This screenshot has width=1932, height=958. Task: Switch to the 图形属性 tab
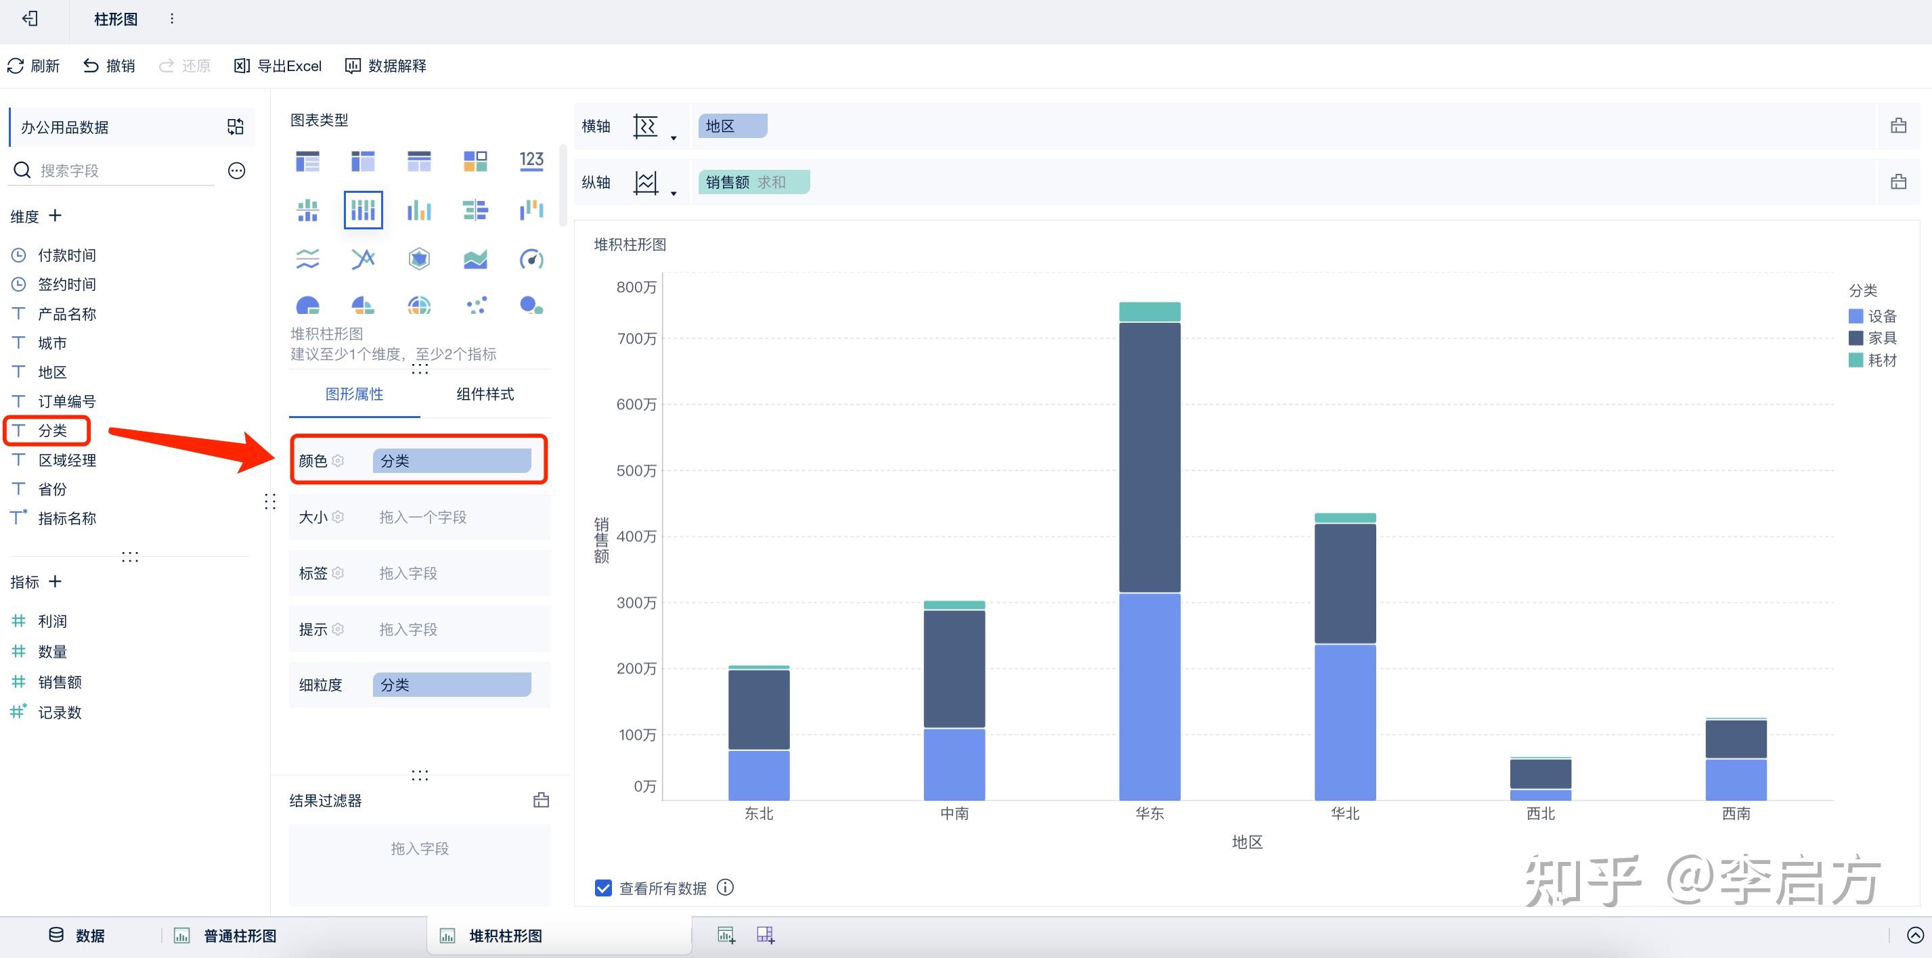pos(354,394)
